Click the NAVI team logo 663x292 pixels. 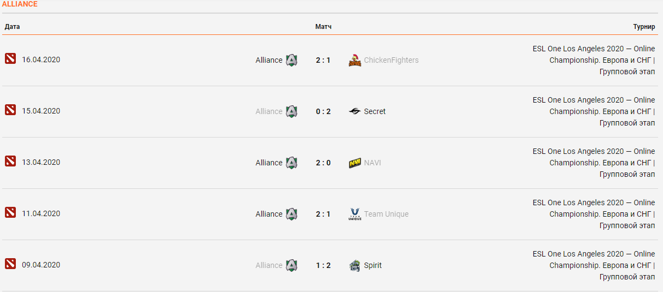point(355,163)
